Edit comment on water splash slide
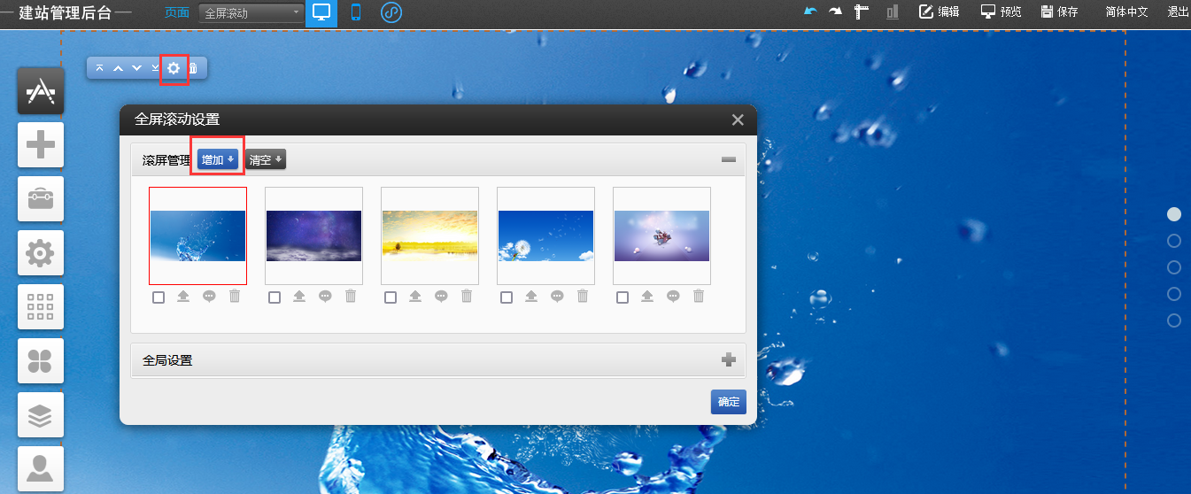Screen dimensions: 1191x494 click(209, 297)
